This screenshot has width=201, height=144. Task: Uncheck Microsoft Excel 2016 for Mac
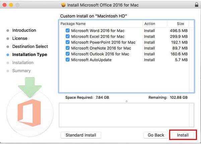(x=68, y=37)
